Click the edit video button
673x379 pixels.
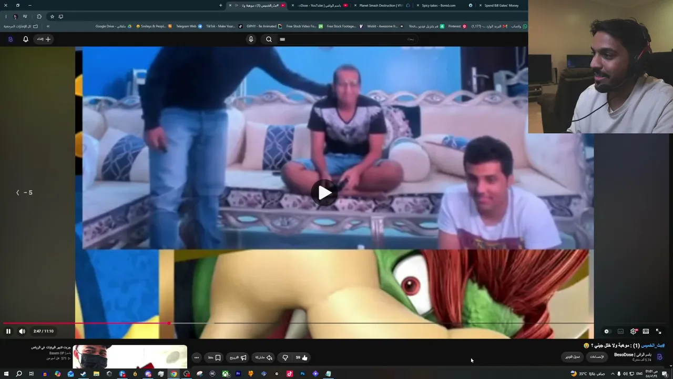tap(573, 357)
